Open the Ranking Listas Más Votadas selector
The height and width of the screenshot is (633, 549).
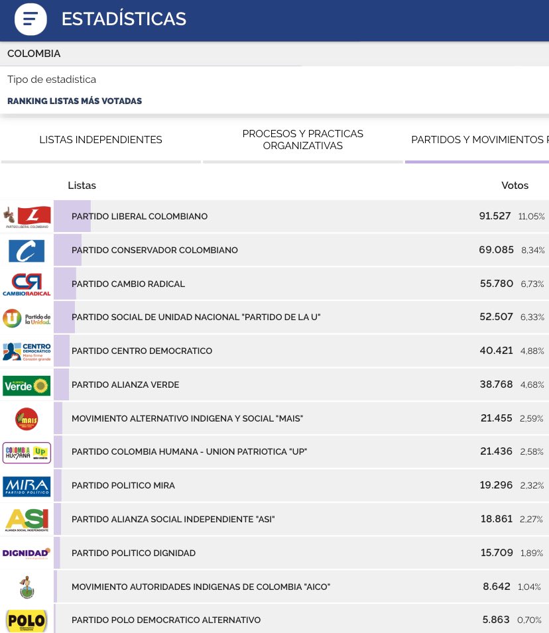click(75, 101)
